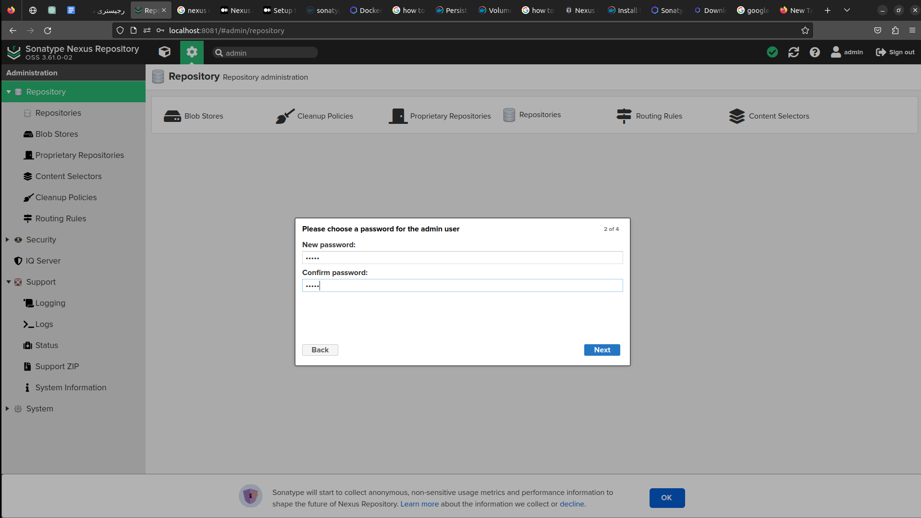Expand the System tree node
Screen dimensions: 921x518
7,409
